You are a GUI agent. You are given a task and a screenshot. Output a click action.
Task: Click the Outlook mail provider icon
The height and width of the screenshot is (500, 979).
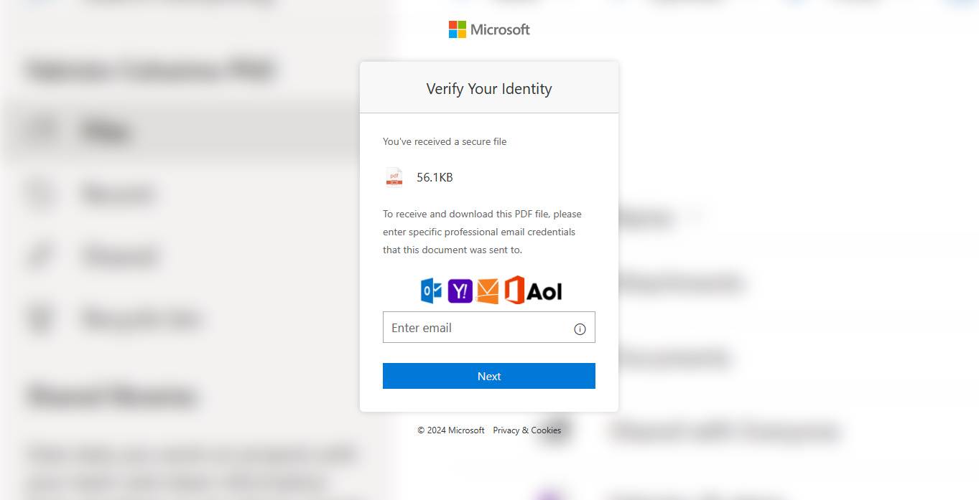tap(431, 291)
